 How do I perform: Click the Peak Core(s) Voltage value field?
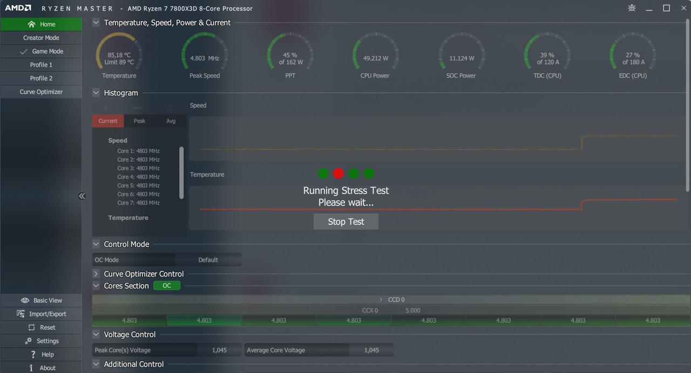pyautogui.click(x=219, y=350)
